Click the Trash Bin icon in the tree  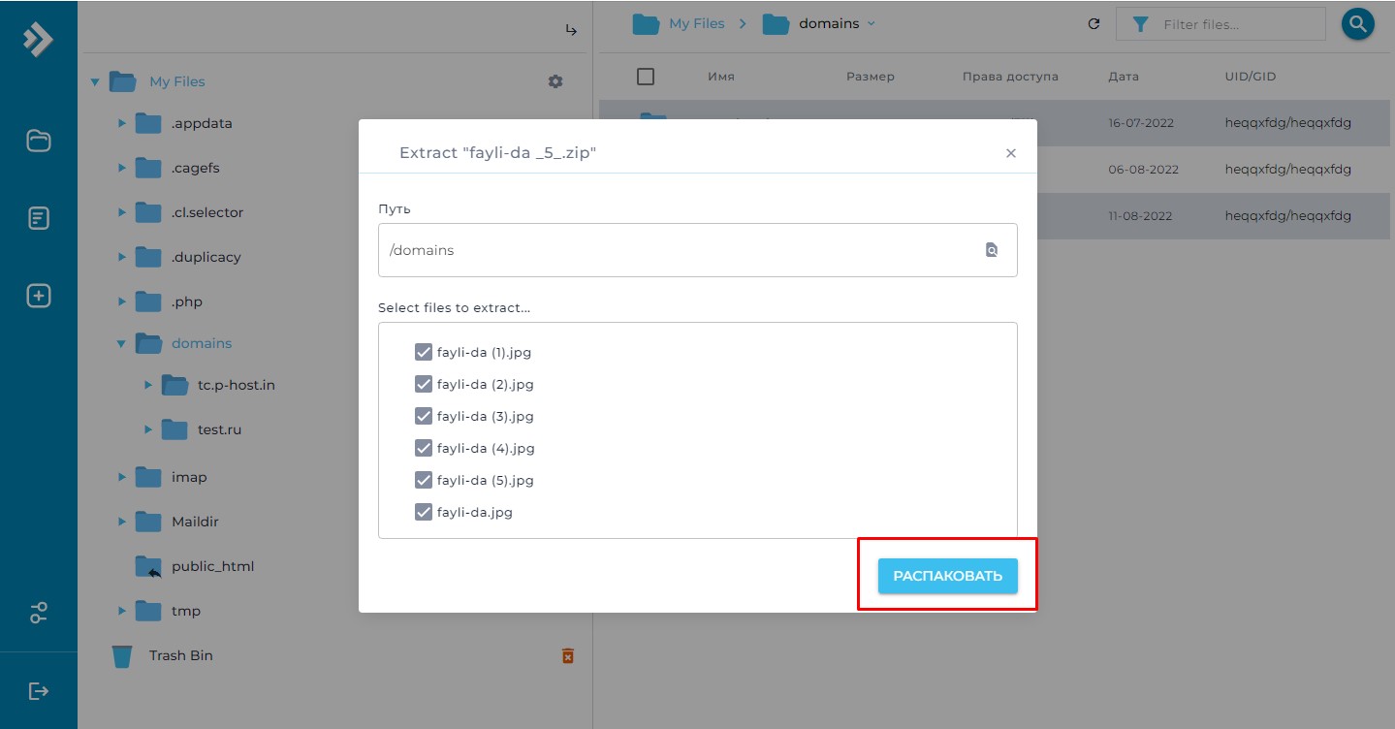[x=122, y=656]
